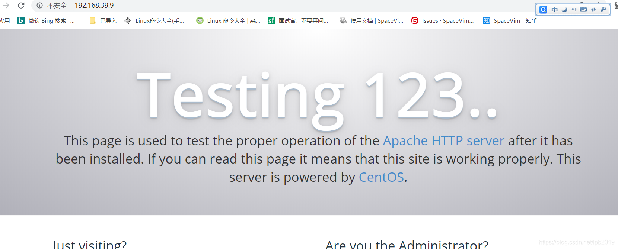Image resolution: width=618 pixels, height=249 pixels.
Task: Click the green sf favicon
Action: coord(271,20)
